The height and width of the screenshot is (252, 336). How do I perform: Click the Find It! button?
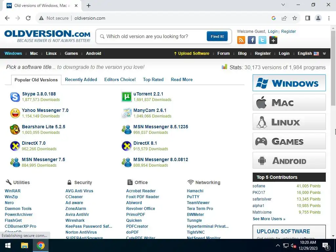tap(217, 36)
